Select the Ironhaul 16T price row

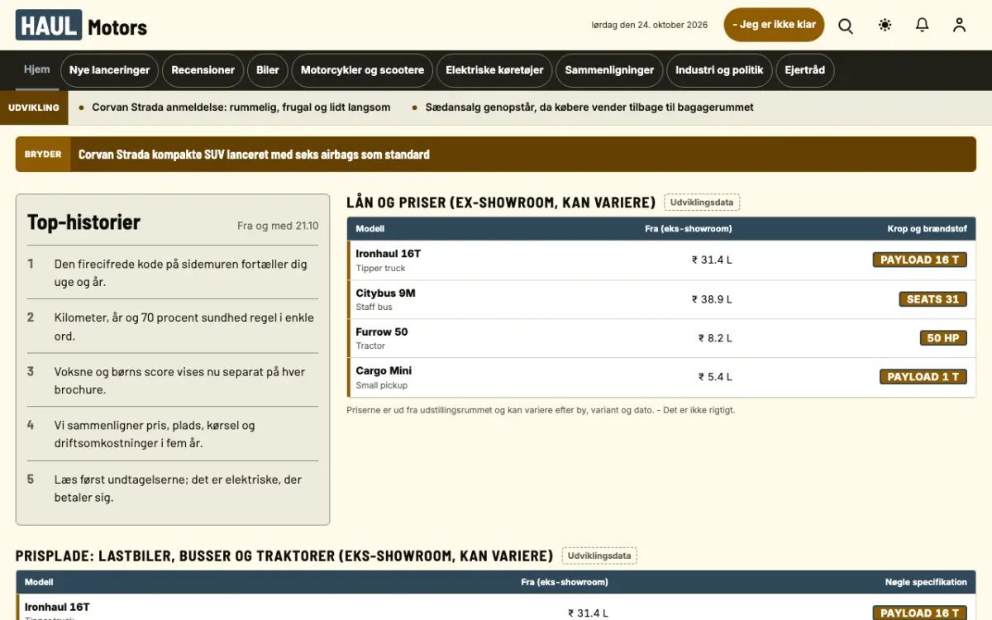click(x=661, y=260)
